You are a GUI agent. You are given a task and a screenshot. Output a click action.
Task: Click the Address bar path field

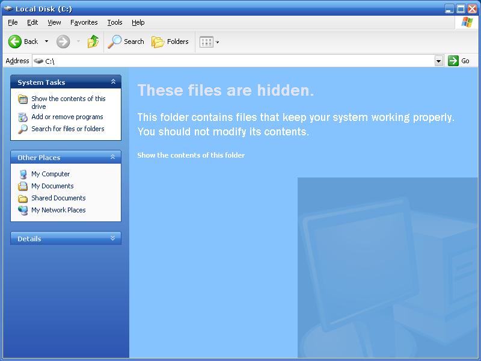point(233,61)
